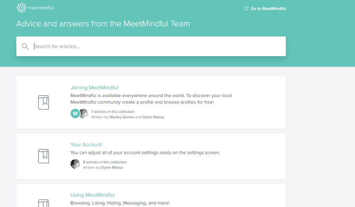Click the magnifying glass search icon

point(25,46)
